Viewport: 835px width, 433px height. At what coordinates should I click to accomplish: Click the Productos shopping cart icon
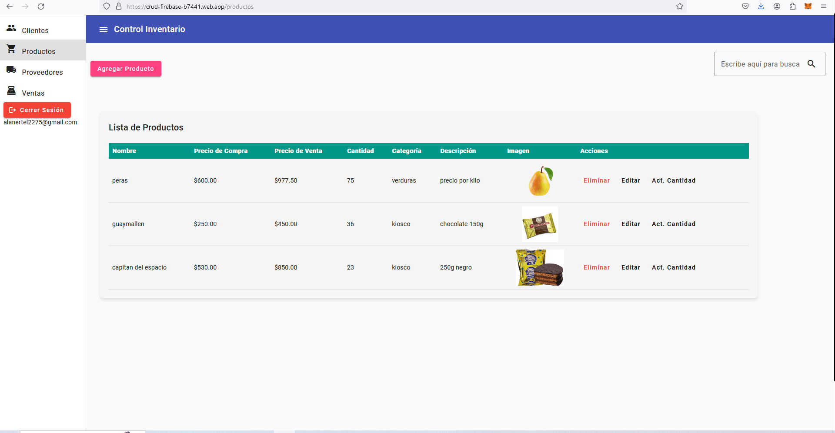point(11,49)
